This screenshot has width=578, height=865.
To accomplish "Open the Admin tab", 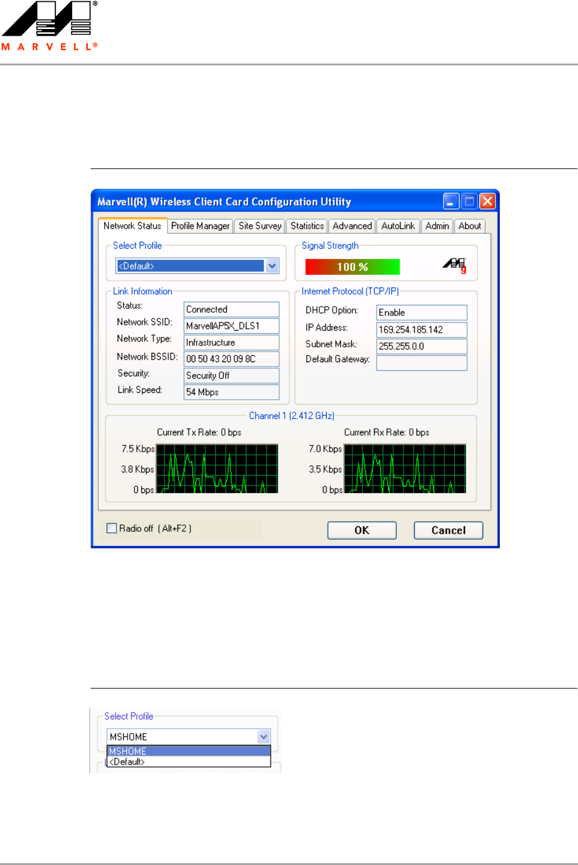I will 438,226.
